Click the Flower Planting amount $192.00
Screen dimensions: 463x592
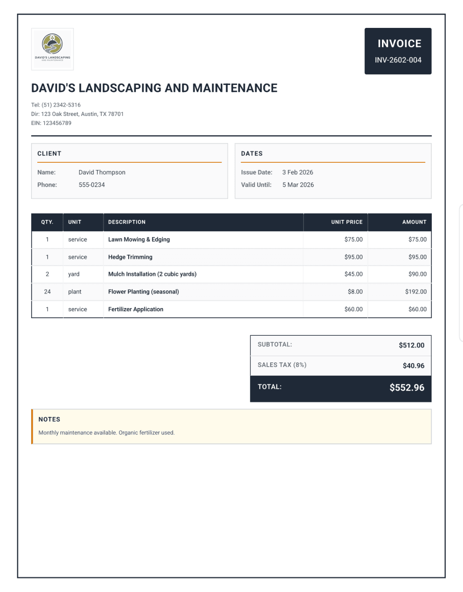coord(415,291)
